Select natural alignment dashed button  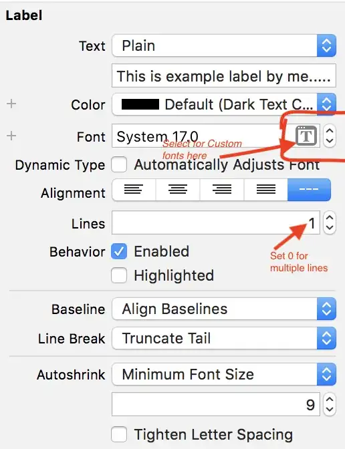click(309, 190)
